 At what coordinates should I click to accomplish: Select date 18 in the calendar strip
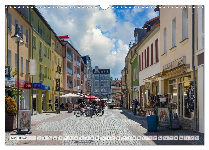click(x=129, y=138)
